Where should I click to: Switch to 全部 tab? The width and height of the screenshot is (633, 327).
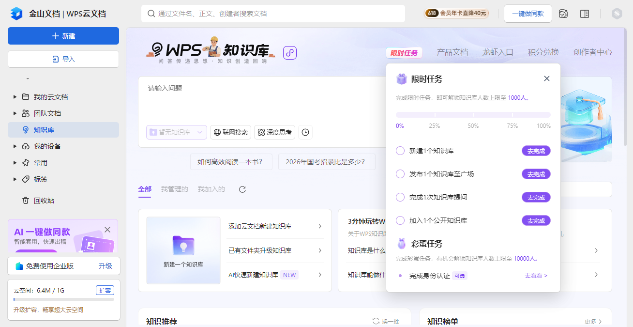click(145, 189)
